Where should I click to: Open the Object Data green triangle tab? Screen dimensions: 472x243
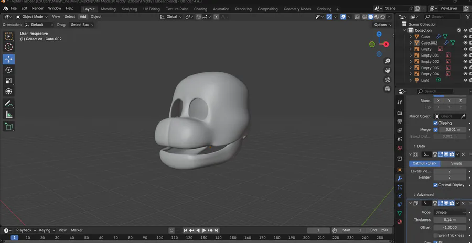[x=400, y=213]
